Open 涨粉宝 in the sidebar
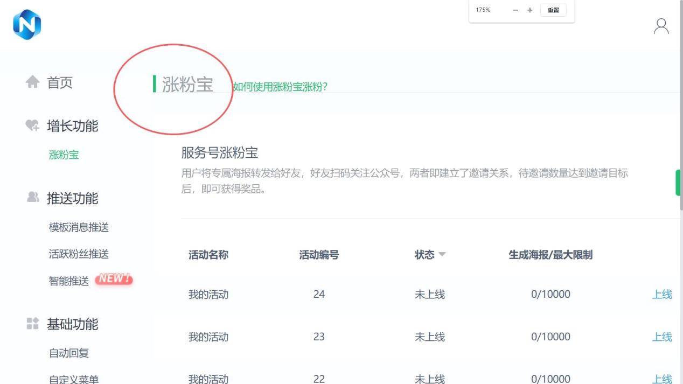The width and height of the screenshot is (683, 384). (64, 155)
